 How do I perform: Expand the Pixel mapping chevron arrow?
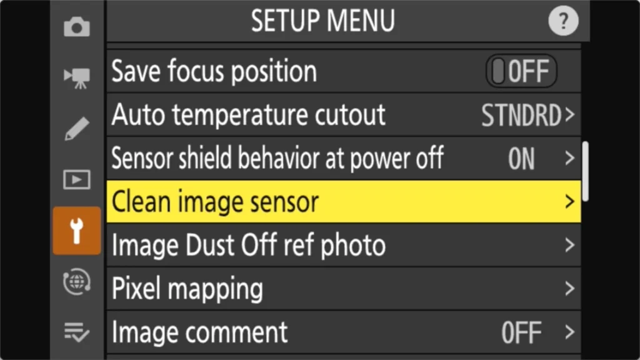click(x=569, y=289)
